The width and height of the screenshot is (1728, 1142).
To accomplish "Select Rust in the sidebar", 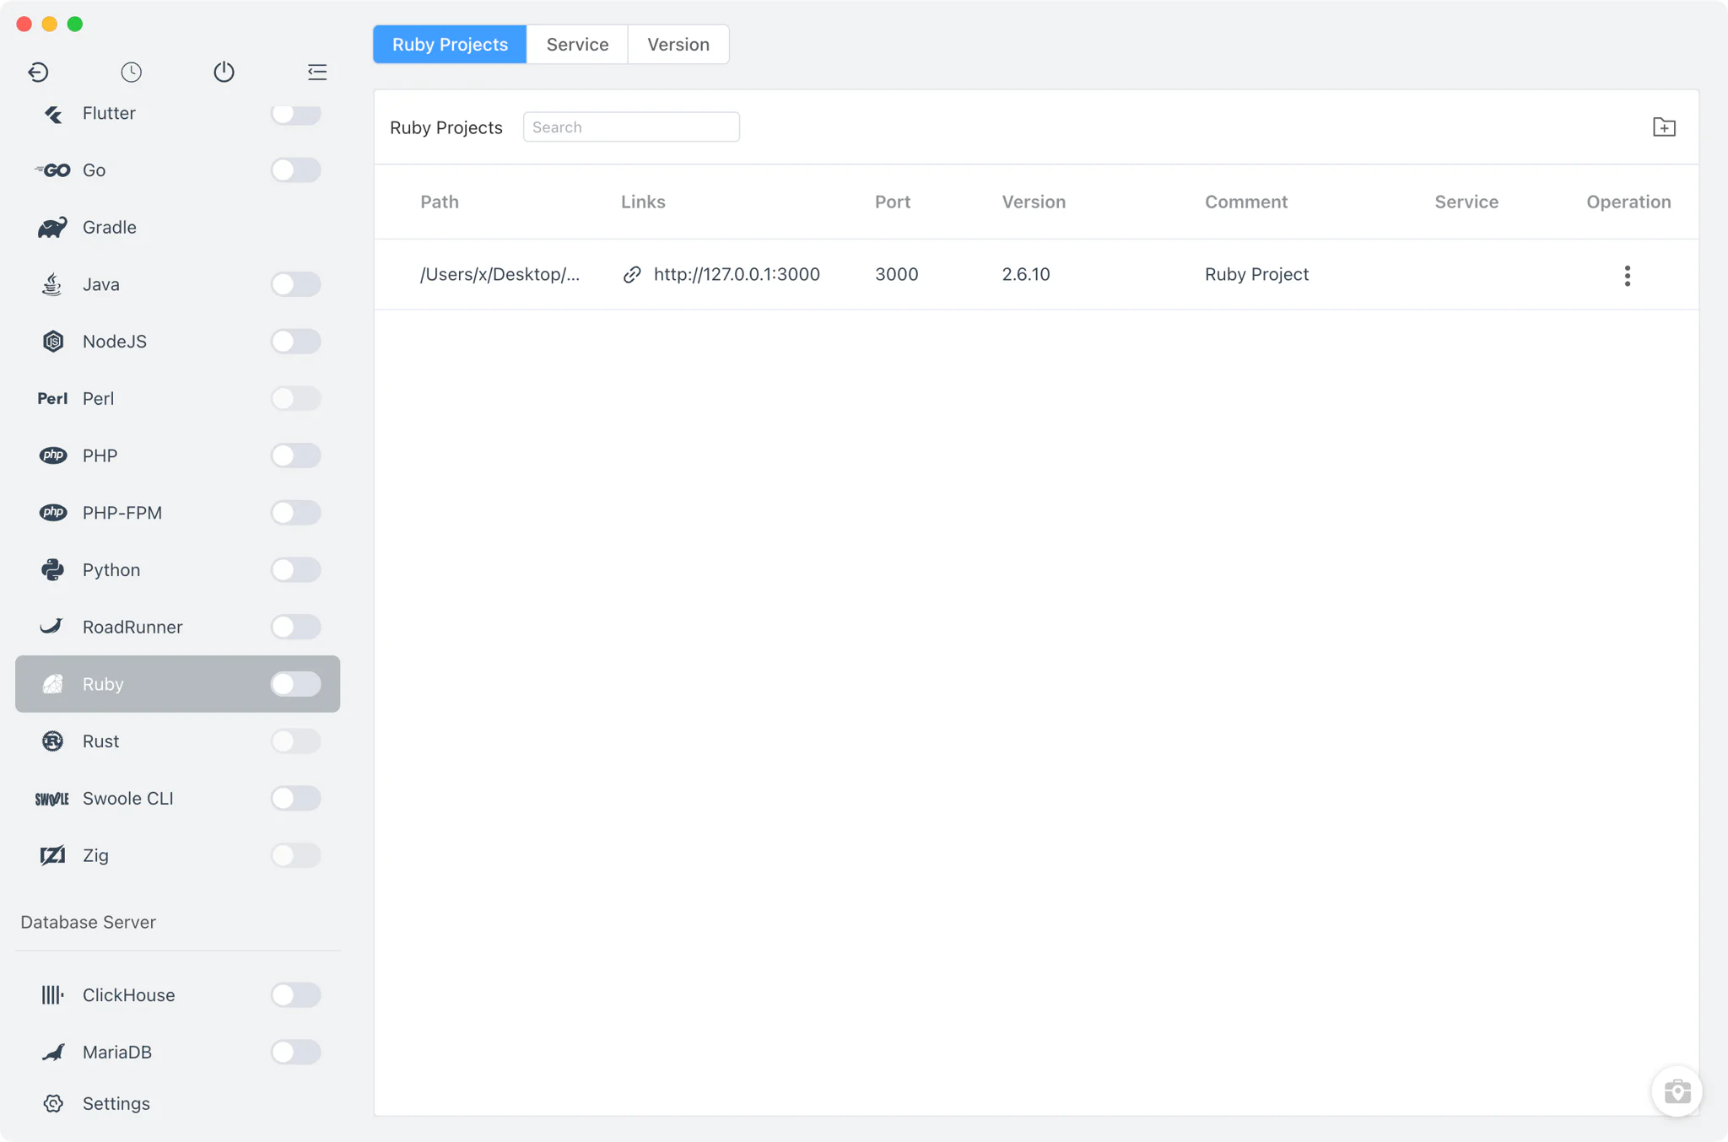I will 177,741.
